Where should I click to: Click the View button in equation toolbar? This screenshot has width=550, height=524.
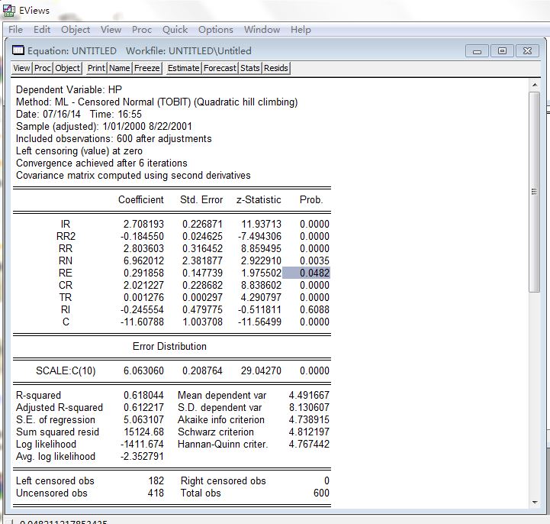[x=21, y=68]
